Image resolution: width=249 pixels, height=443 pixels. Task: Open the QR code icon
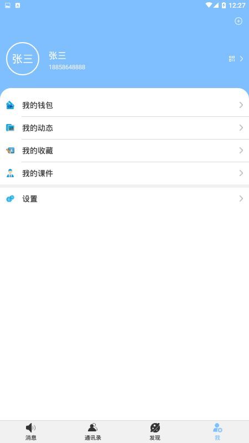click(232, 59)
